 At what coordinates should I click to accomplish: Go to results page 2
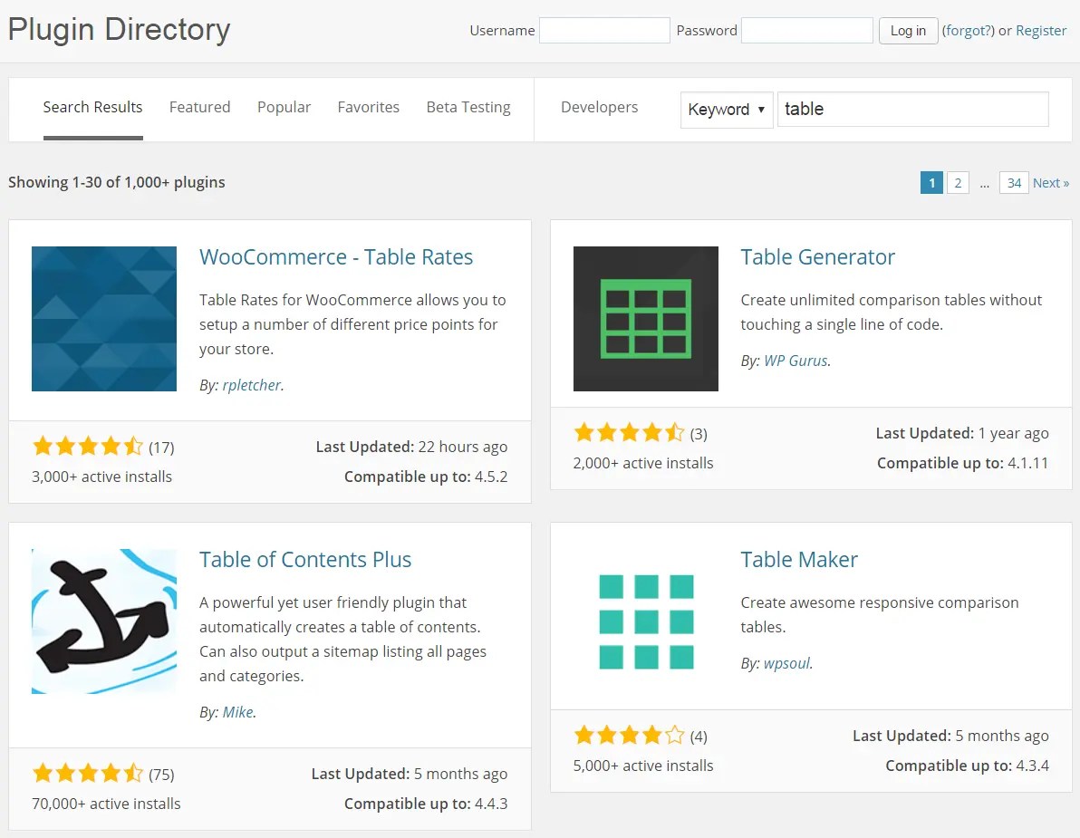click(x=958, y=182)
